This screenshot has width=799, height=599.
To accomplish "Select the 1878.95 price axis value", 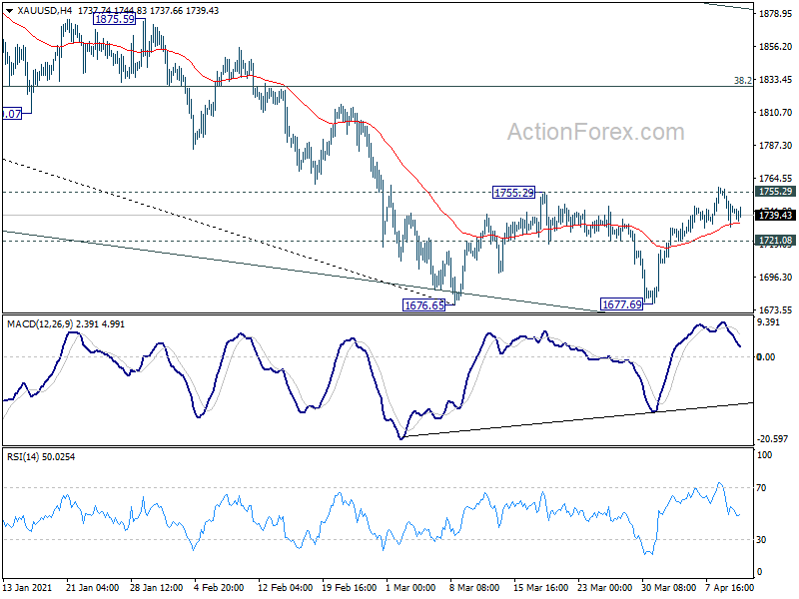I will click(775, 14).
